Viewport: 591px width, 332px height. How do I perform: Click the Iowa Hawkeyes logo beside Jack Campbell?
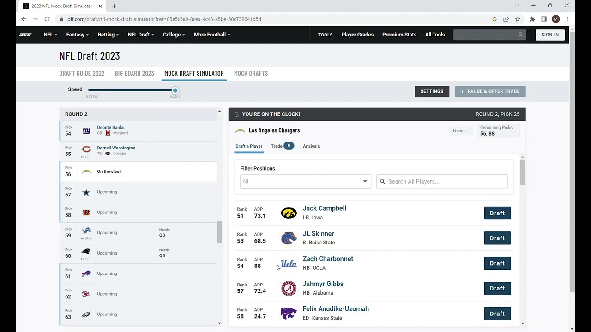point(289,213)
